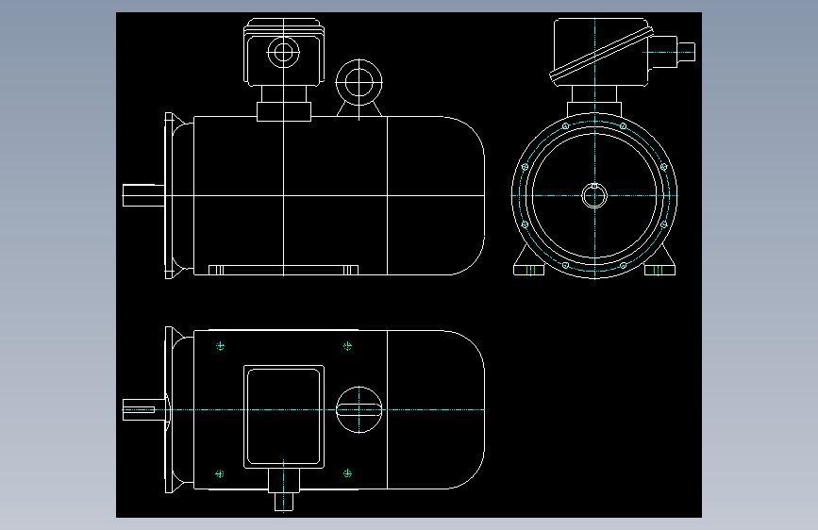818x530 pixels.
Task: Select lower-left green mounting hole marker in top view
Action: tap(220, 473)
